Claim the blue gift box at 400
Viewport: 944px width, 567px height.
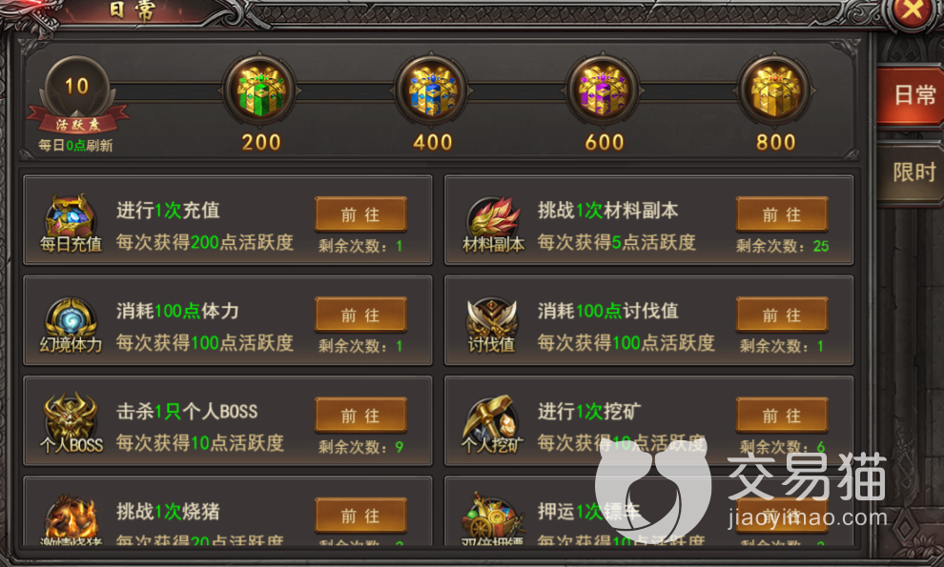432,91
